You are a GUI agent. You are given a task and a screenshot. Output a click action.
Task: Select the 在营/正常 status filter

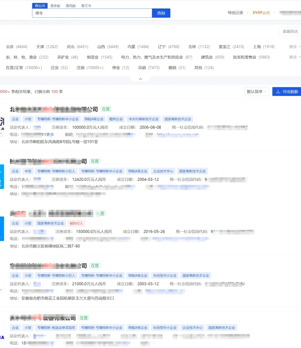[x=23, y=68]
